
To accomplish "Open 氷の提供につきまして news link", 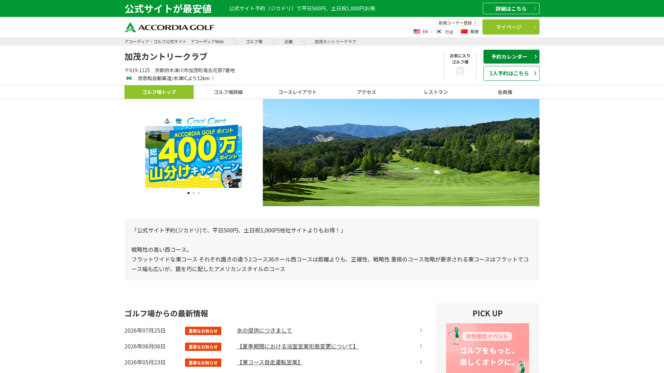I will 264,331.
